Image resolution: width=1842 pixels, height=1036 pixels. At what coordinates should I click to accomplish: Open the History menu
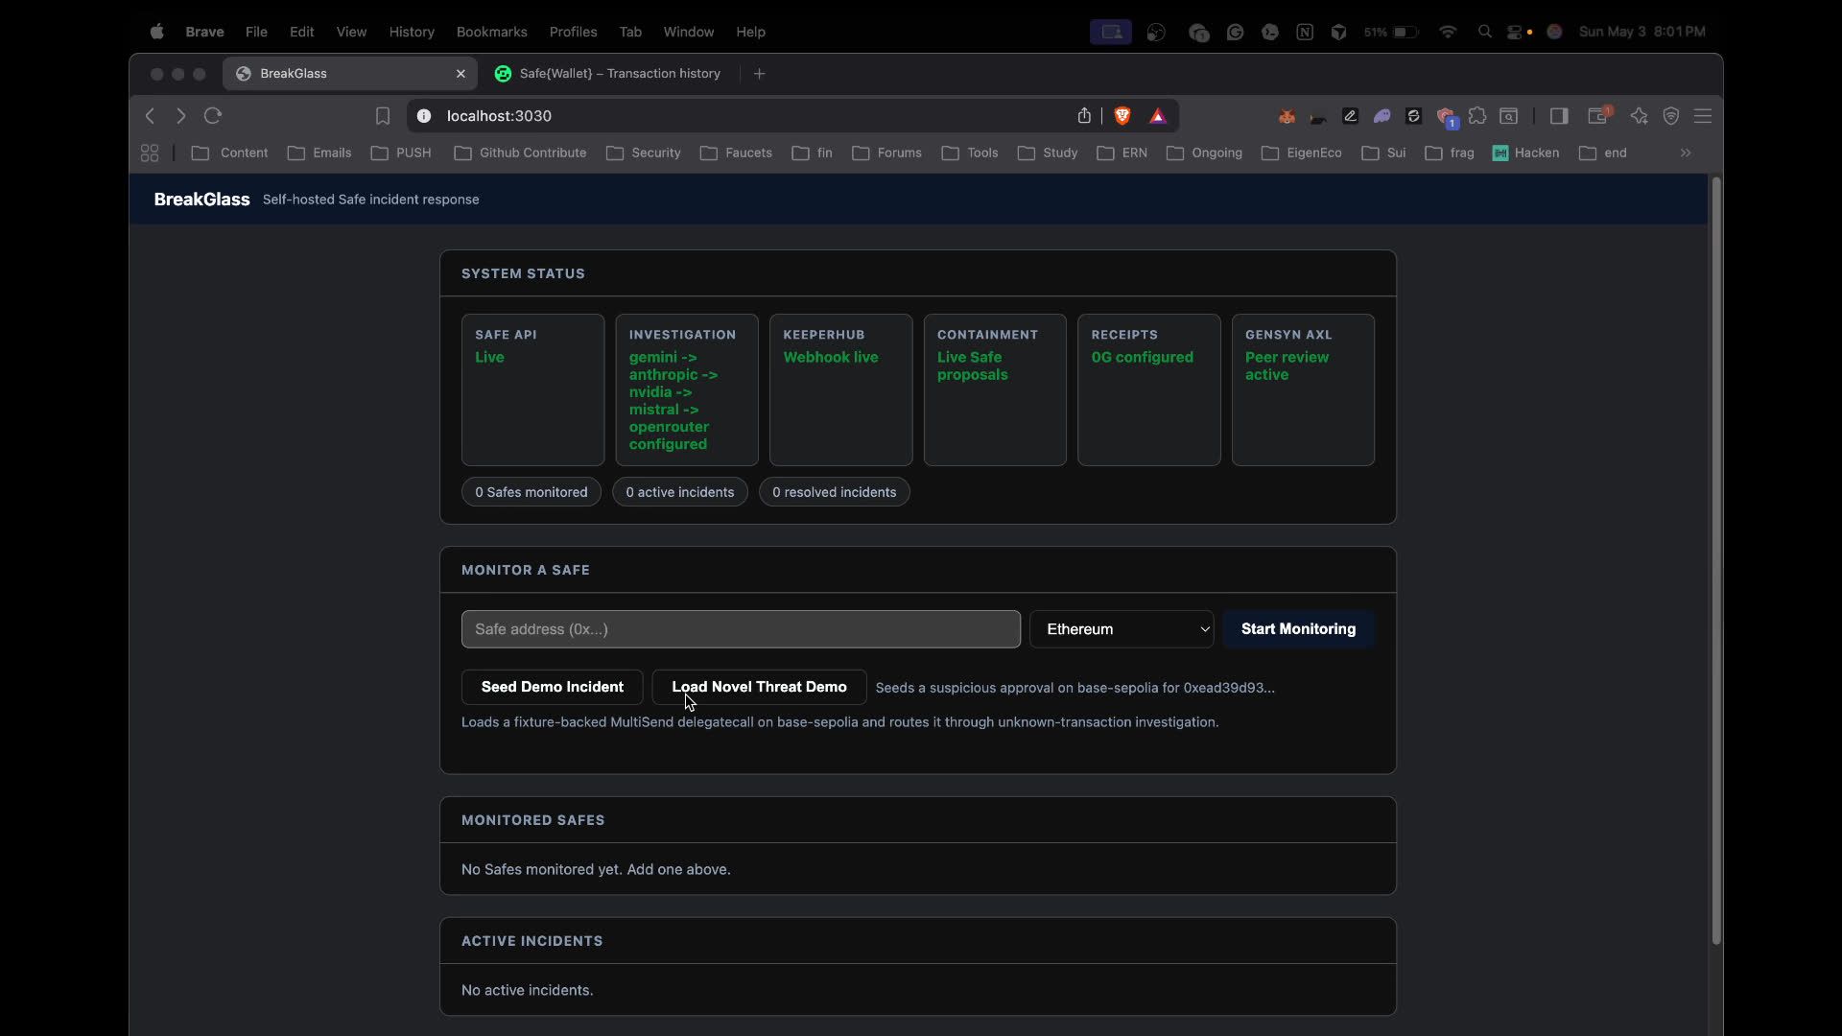pos(412,32)
